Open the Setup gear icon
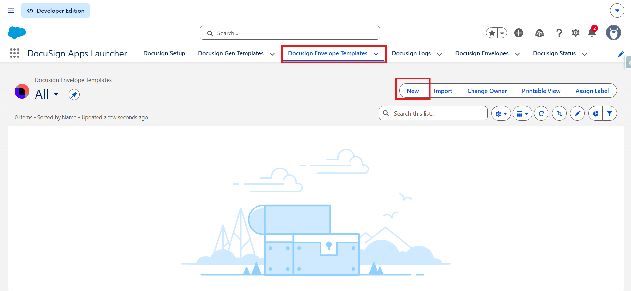Viewport: 631px width, 291px height. (575, 33)
